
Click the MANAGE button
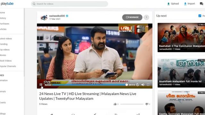[x=132, y=17]
